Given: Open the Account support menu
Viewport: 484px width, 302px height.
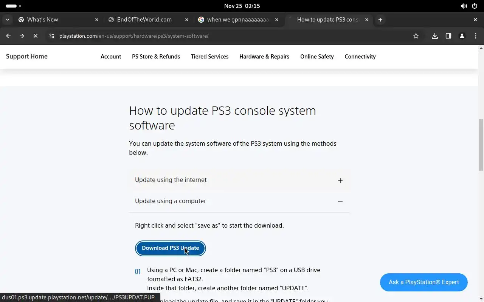Looking at the screenshot, I should (111, 57).
